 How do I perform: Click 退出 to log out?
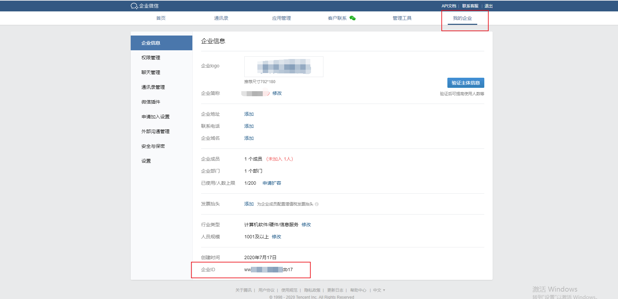pos(489,6)
